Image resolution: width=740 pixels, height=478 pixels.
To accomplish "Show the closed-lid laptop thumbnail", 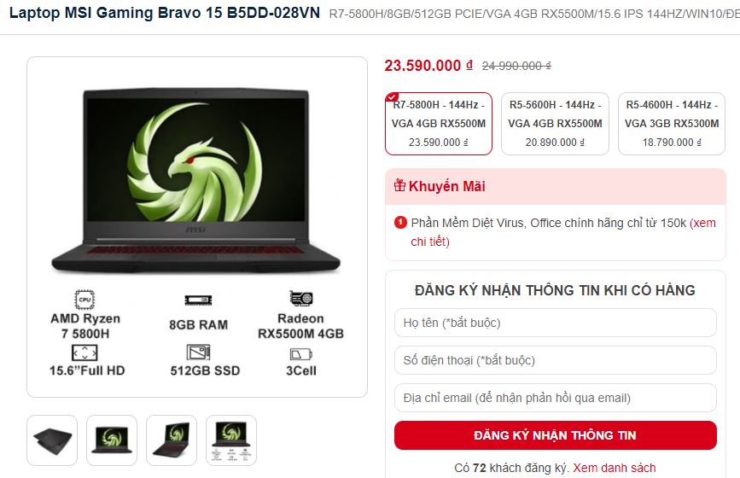I will point(52,440).
